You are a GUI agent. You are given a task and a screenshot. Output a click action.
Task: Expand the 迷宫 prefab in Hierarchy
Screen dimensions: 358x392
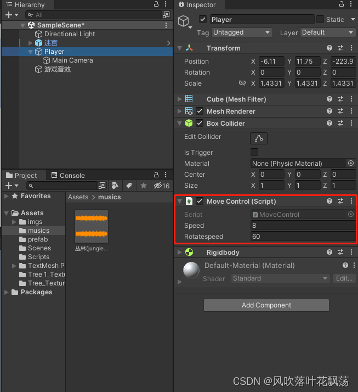point(31,43)
